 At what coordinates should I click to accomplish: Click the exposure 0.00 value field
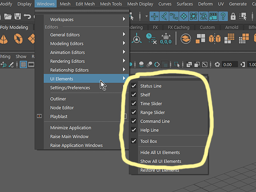(230, 65)
